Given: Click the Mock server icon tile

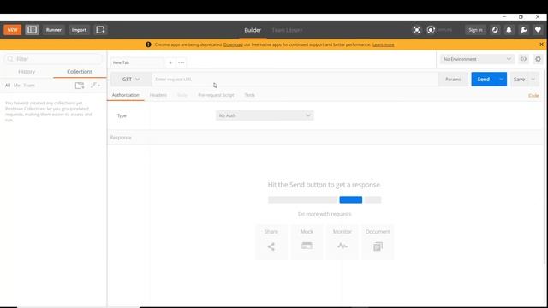Looking at the screenshot, I should point(307,242).
